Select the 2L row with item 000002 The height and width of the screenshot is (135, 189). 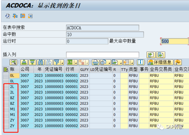(6, 92)
